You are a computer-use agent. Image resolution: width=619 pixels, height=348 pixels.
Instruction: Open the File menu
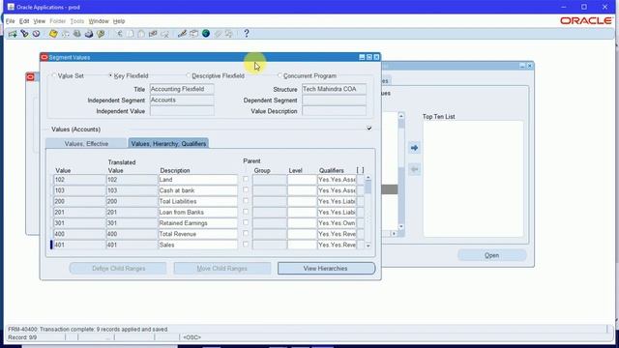11,21
